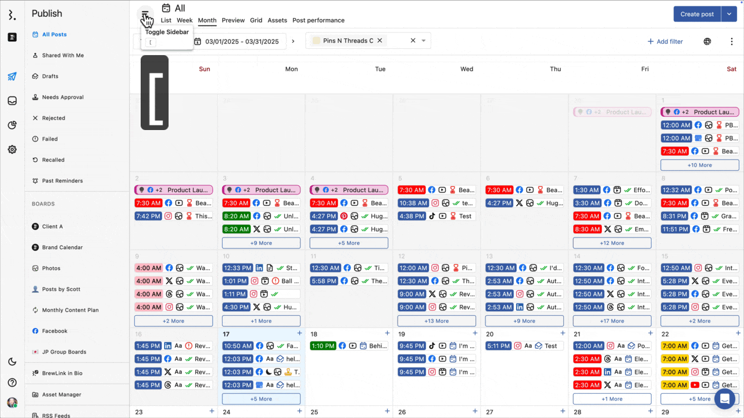Switch to the Post performance tab
Image resolution: width=744 pixels, height=418 pixels.
tap(318, 20)
